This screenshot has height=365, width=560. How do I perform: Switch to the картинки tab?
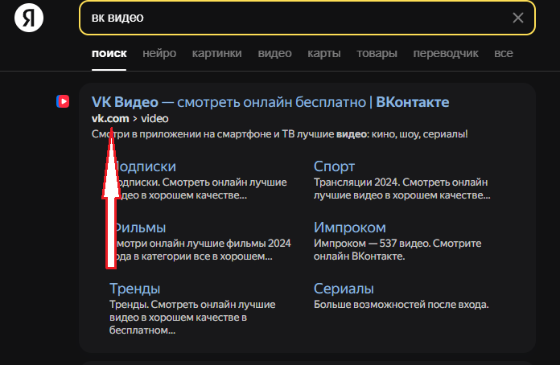point(216,54)
